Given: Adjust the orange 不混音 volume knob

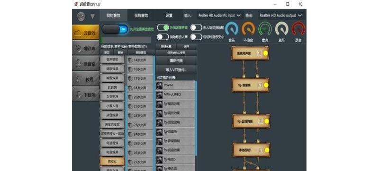Looking at the screenshot, I should tap(248, 29).
